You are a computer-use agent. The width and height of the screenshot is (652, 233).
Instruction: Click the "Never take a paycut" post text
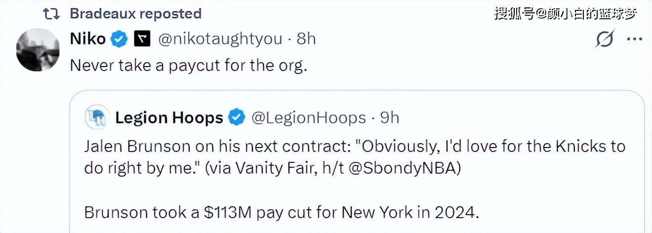(x=189, y=65)
